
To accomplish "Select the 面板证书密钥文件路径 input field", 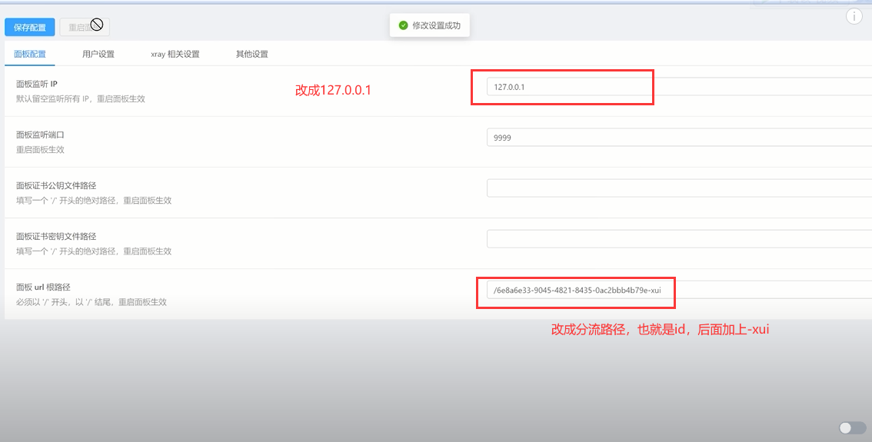I will click(677, 239).
